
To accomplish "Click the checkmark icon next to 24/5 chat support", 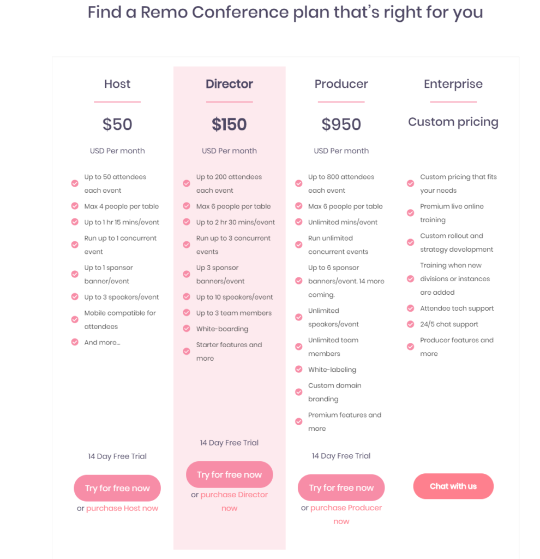I will coord(411,324).
